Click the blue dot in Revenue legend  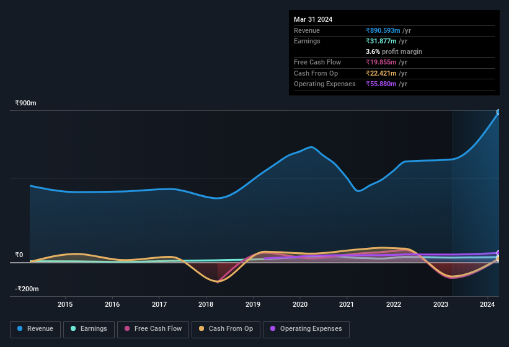click(20, 328)
